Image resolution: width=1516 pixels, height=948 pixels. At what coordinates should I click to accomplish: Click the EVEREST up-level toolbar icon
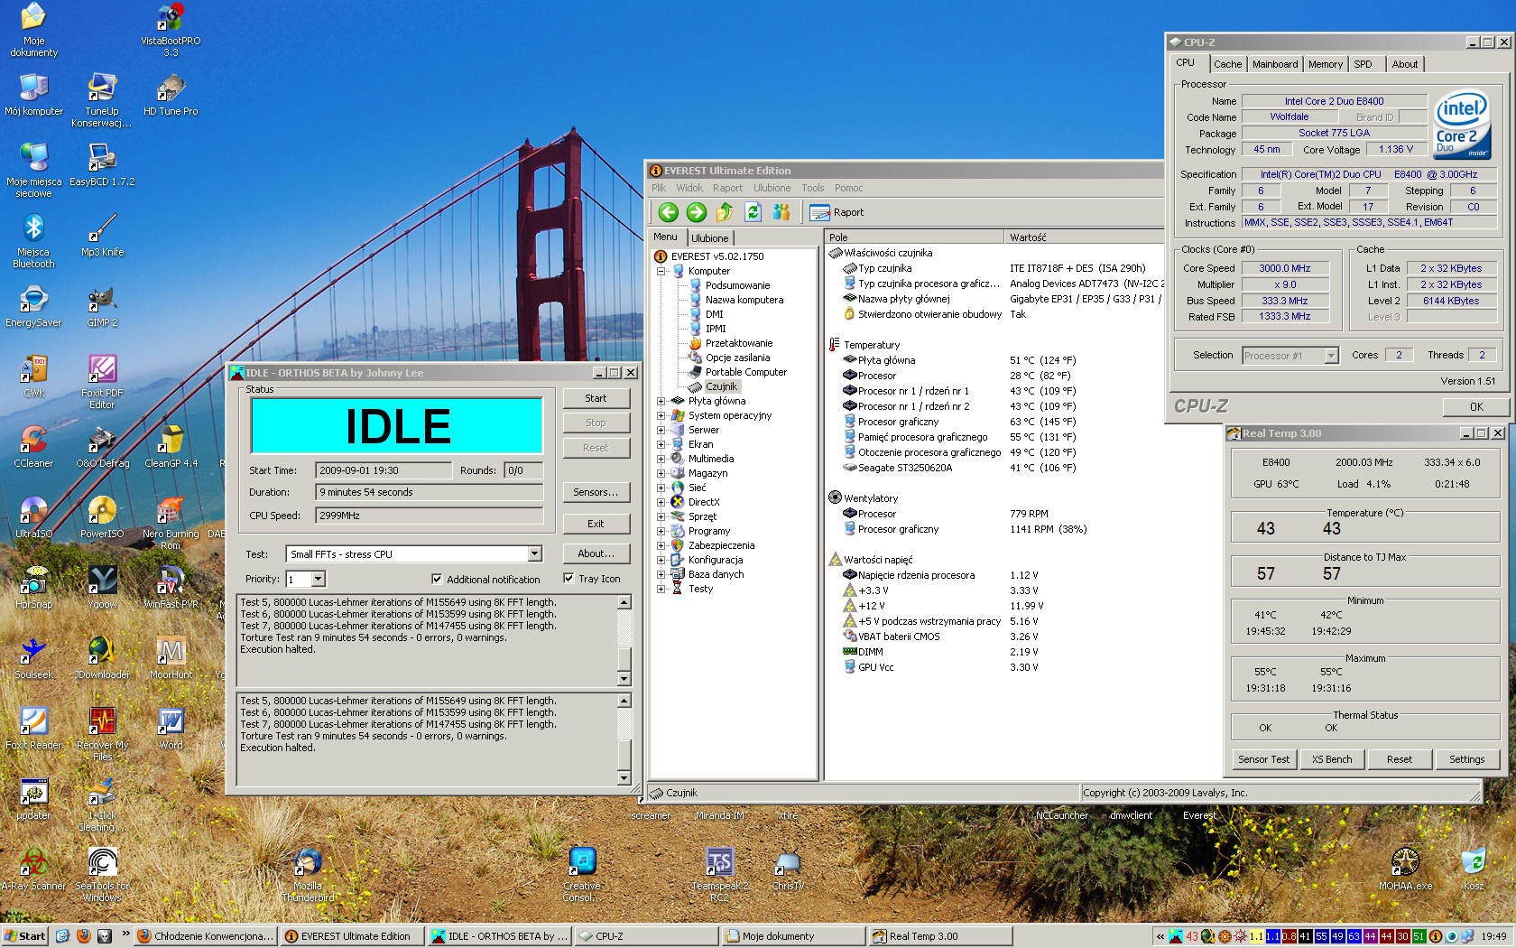click(x=725, y=212)
